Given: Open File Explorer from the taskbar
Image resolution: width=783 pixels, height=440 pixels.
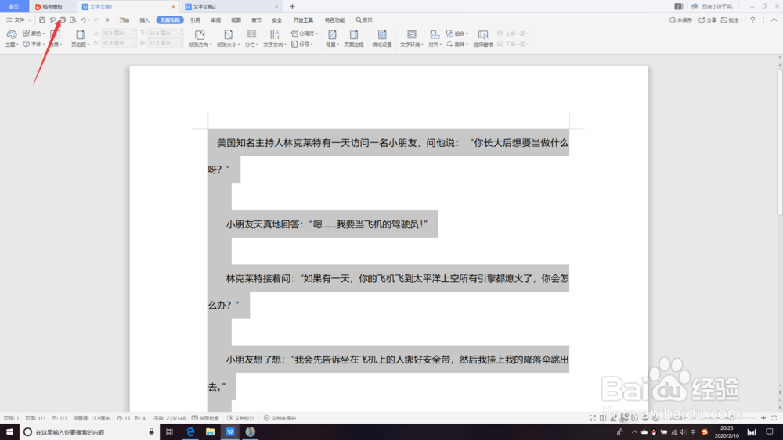Looking at the screenshot, I should click(210, 431).
